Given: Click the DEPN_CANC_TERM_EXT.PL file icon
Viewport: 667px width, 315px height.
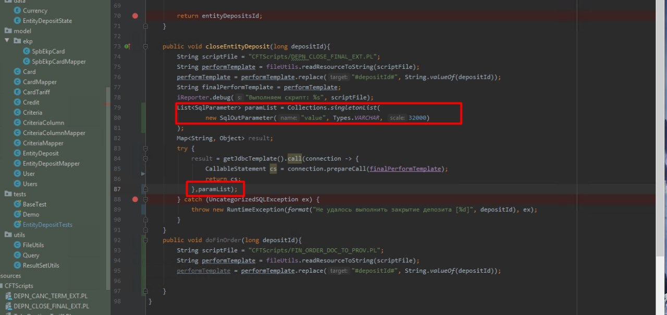Looking at the screenshot, I should [x=8, y=296].
